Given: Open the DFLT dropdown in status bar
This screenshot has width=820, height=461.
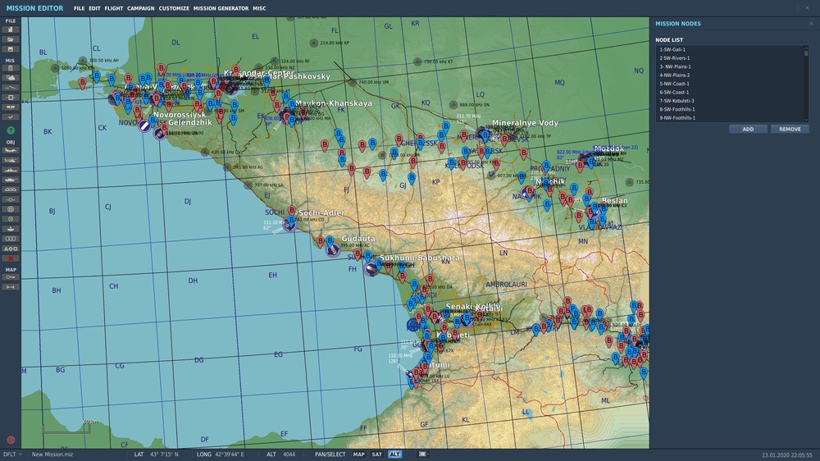Looking at the screenshot, I should point(13,454).
